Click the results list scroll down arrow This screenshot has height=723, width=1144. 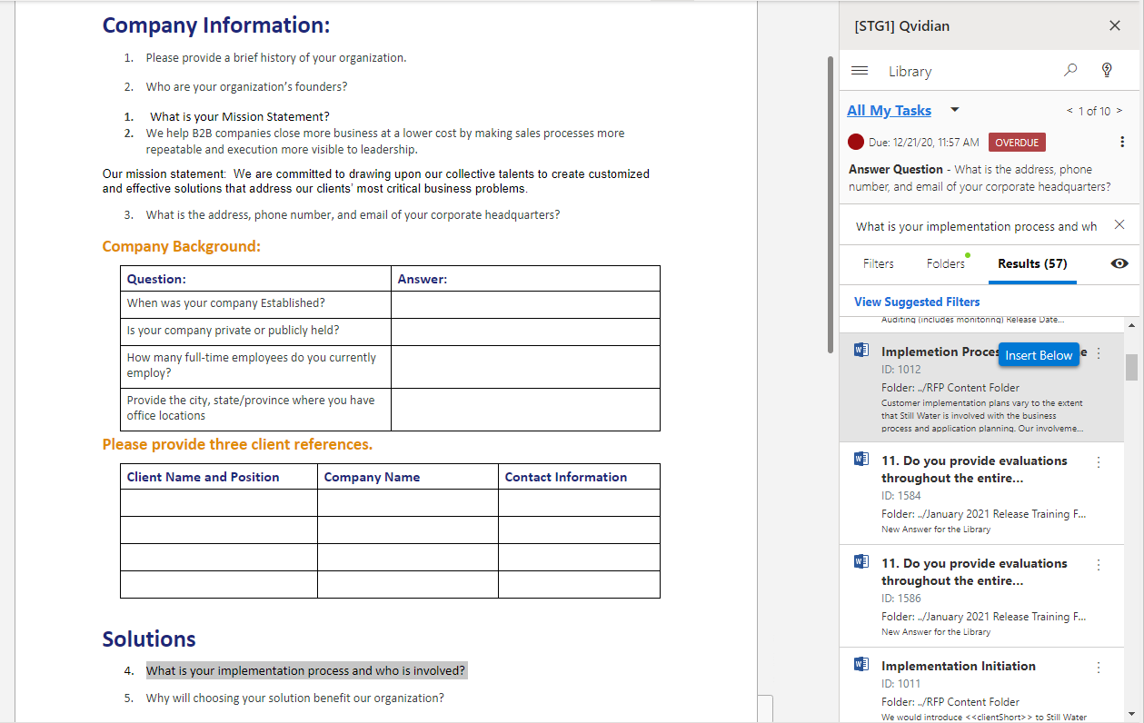(x=1131, y=714)
